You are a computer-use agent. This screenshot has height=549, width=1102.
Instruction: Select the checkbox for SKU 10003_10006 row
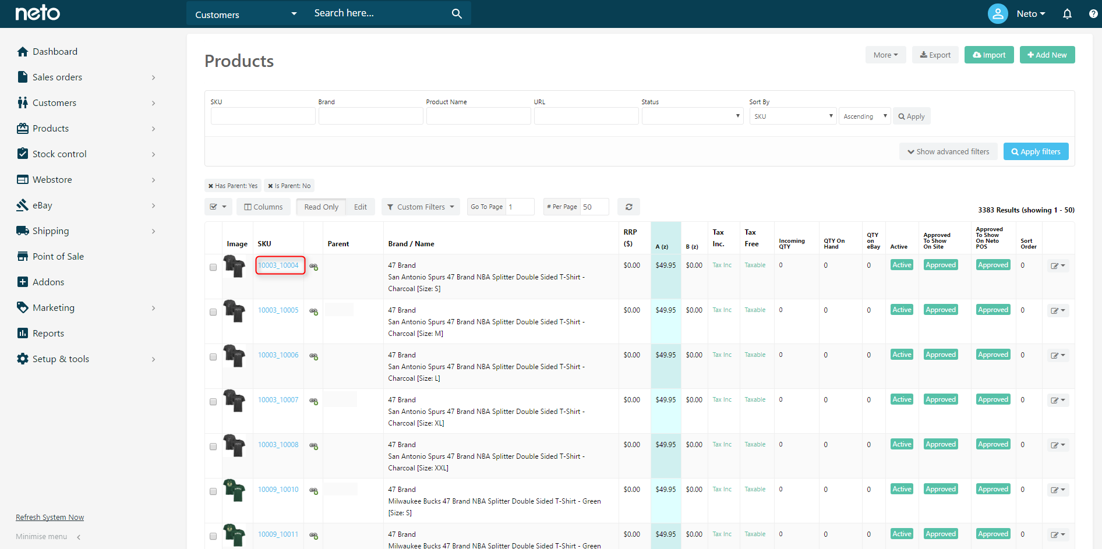[x=213, y=357]
